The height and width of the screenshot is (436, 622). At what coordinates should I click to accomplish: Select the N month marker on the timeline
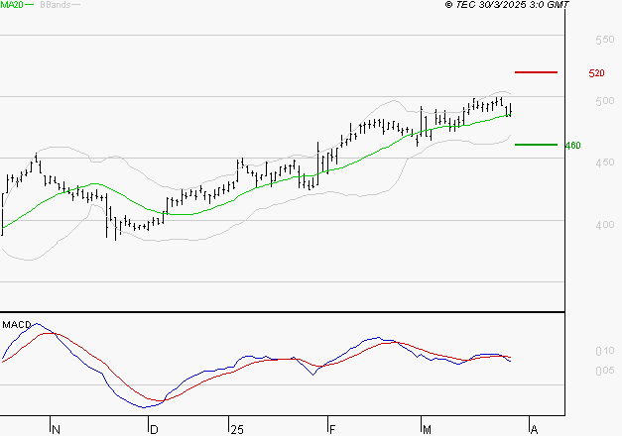[x=56, y=430]
